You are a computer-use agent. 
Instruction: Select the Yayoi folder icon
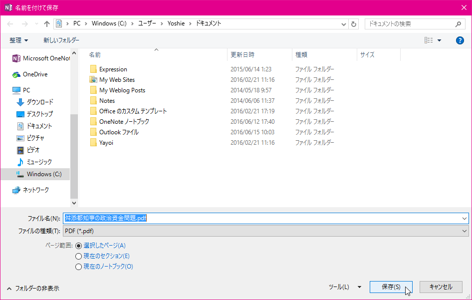point(93,143)
